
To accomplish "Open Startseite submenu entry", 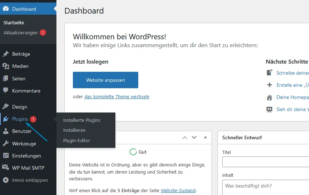I will coord(14,22).
